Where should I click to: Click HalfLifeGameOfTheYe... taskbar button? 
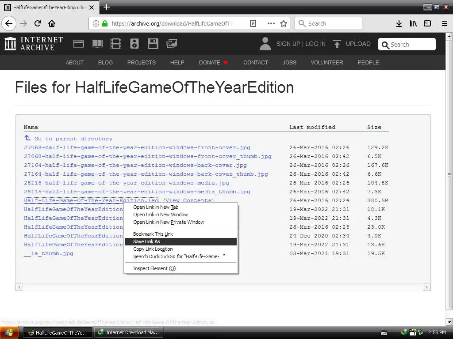pos(58,332)
